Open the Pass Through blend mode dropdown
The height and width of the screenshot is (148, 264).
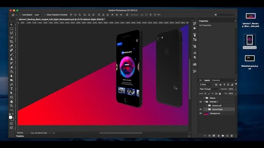(x=210, y=89)
